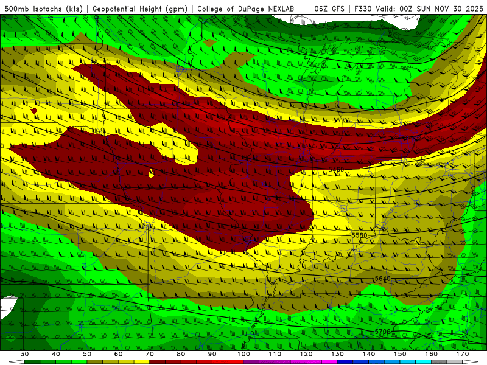Click the 110 value on the color scale

275,354
